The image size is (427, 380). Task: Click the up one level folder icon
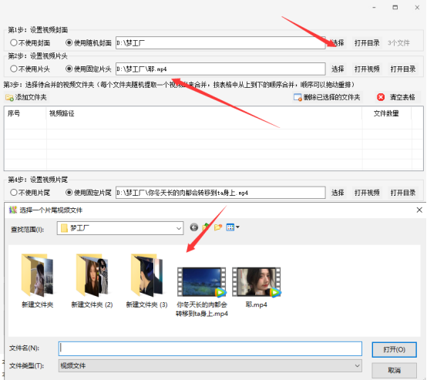point(206,227)
